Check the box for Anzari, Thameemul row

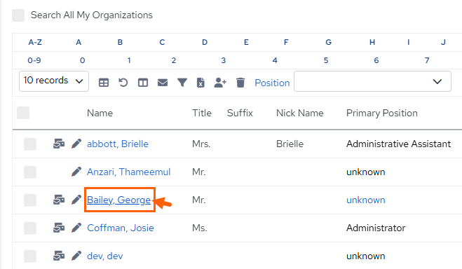point(30,172)
